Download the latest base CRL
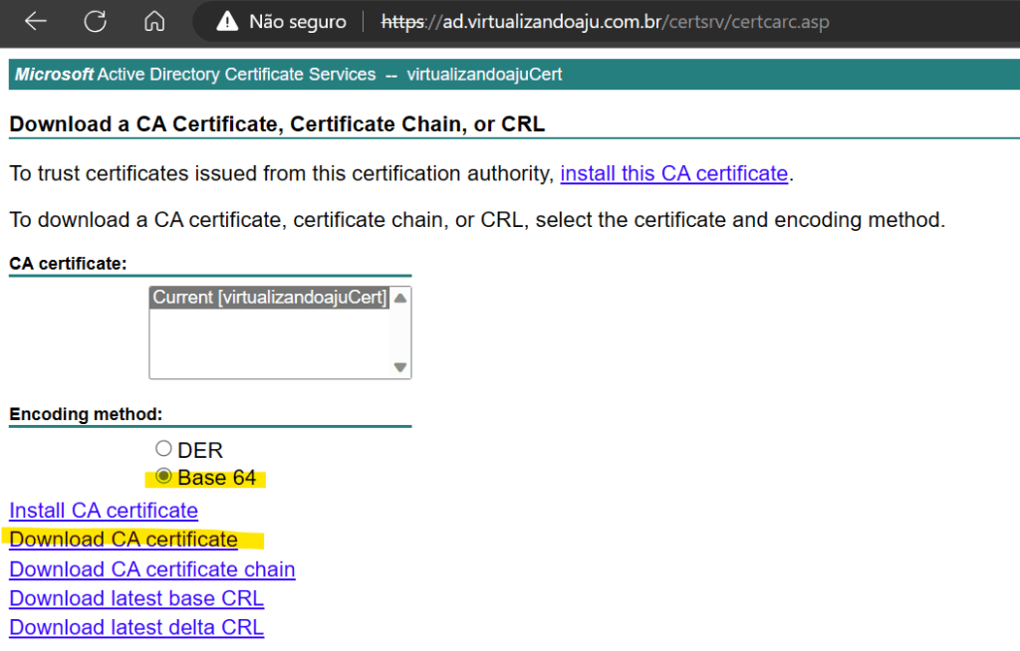Screen dimensions: 1020x651 tap(136, 598)
